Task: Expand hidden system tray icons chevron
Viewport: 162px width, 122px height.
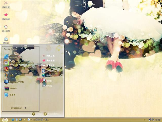Action: 145,120
